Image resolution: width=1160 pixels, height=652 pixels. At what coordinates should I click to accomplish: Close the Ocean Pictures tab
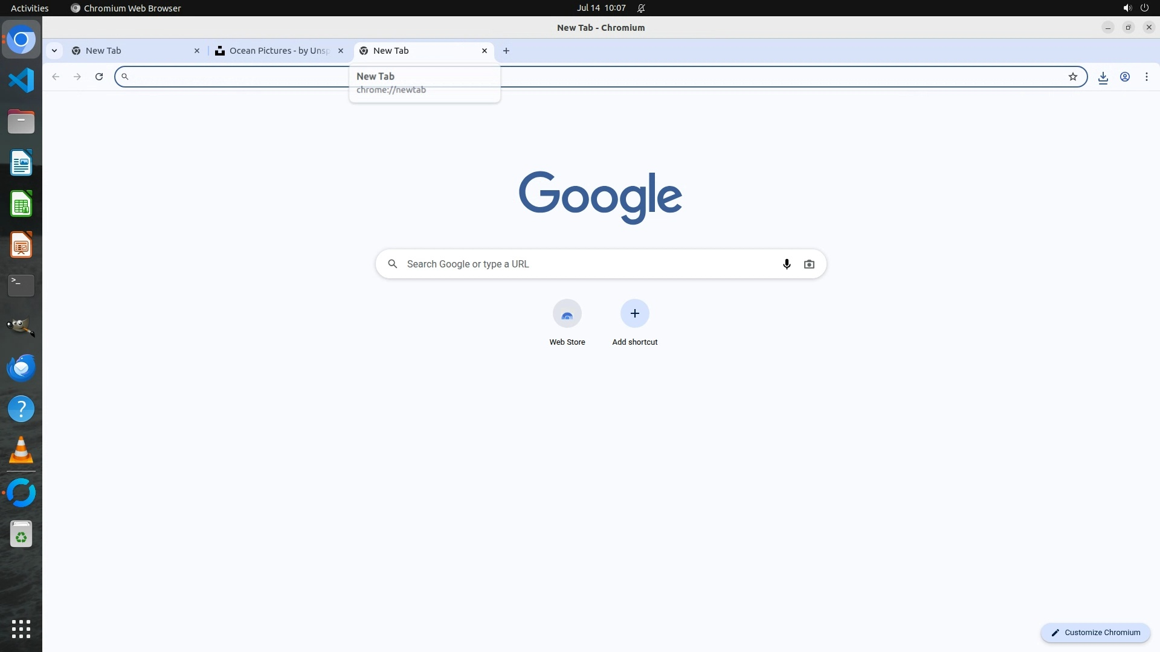pyautogui.click(x=341, y=51)
